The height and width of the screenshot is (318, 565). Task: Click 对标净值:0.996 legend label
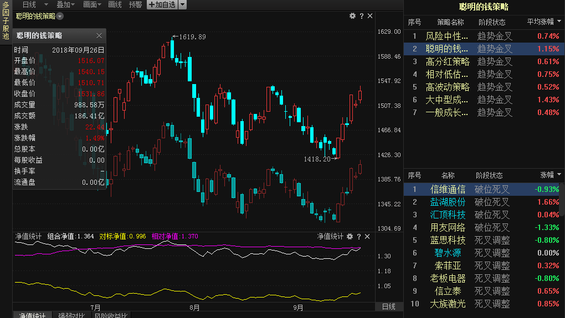click(122, 236)
